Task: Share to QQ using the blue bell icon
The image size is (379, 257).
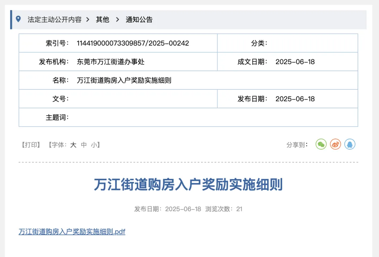Action: (x=350, y=144)
